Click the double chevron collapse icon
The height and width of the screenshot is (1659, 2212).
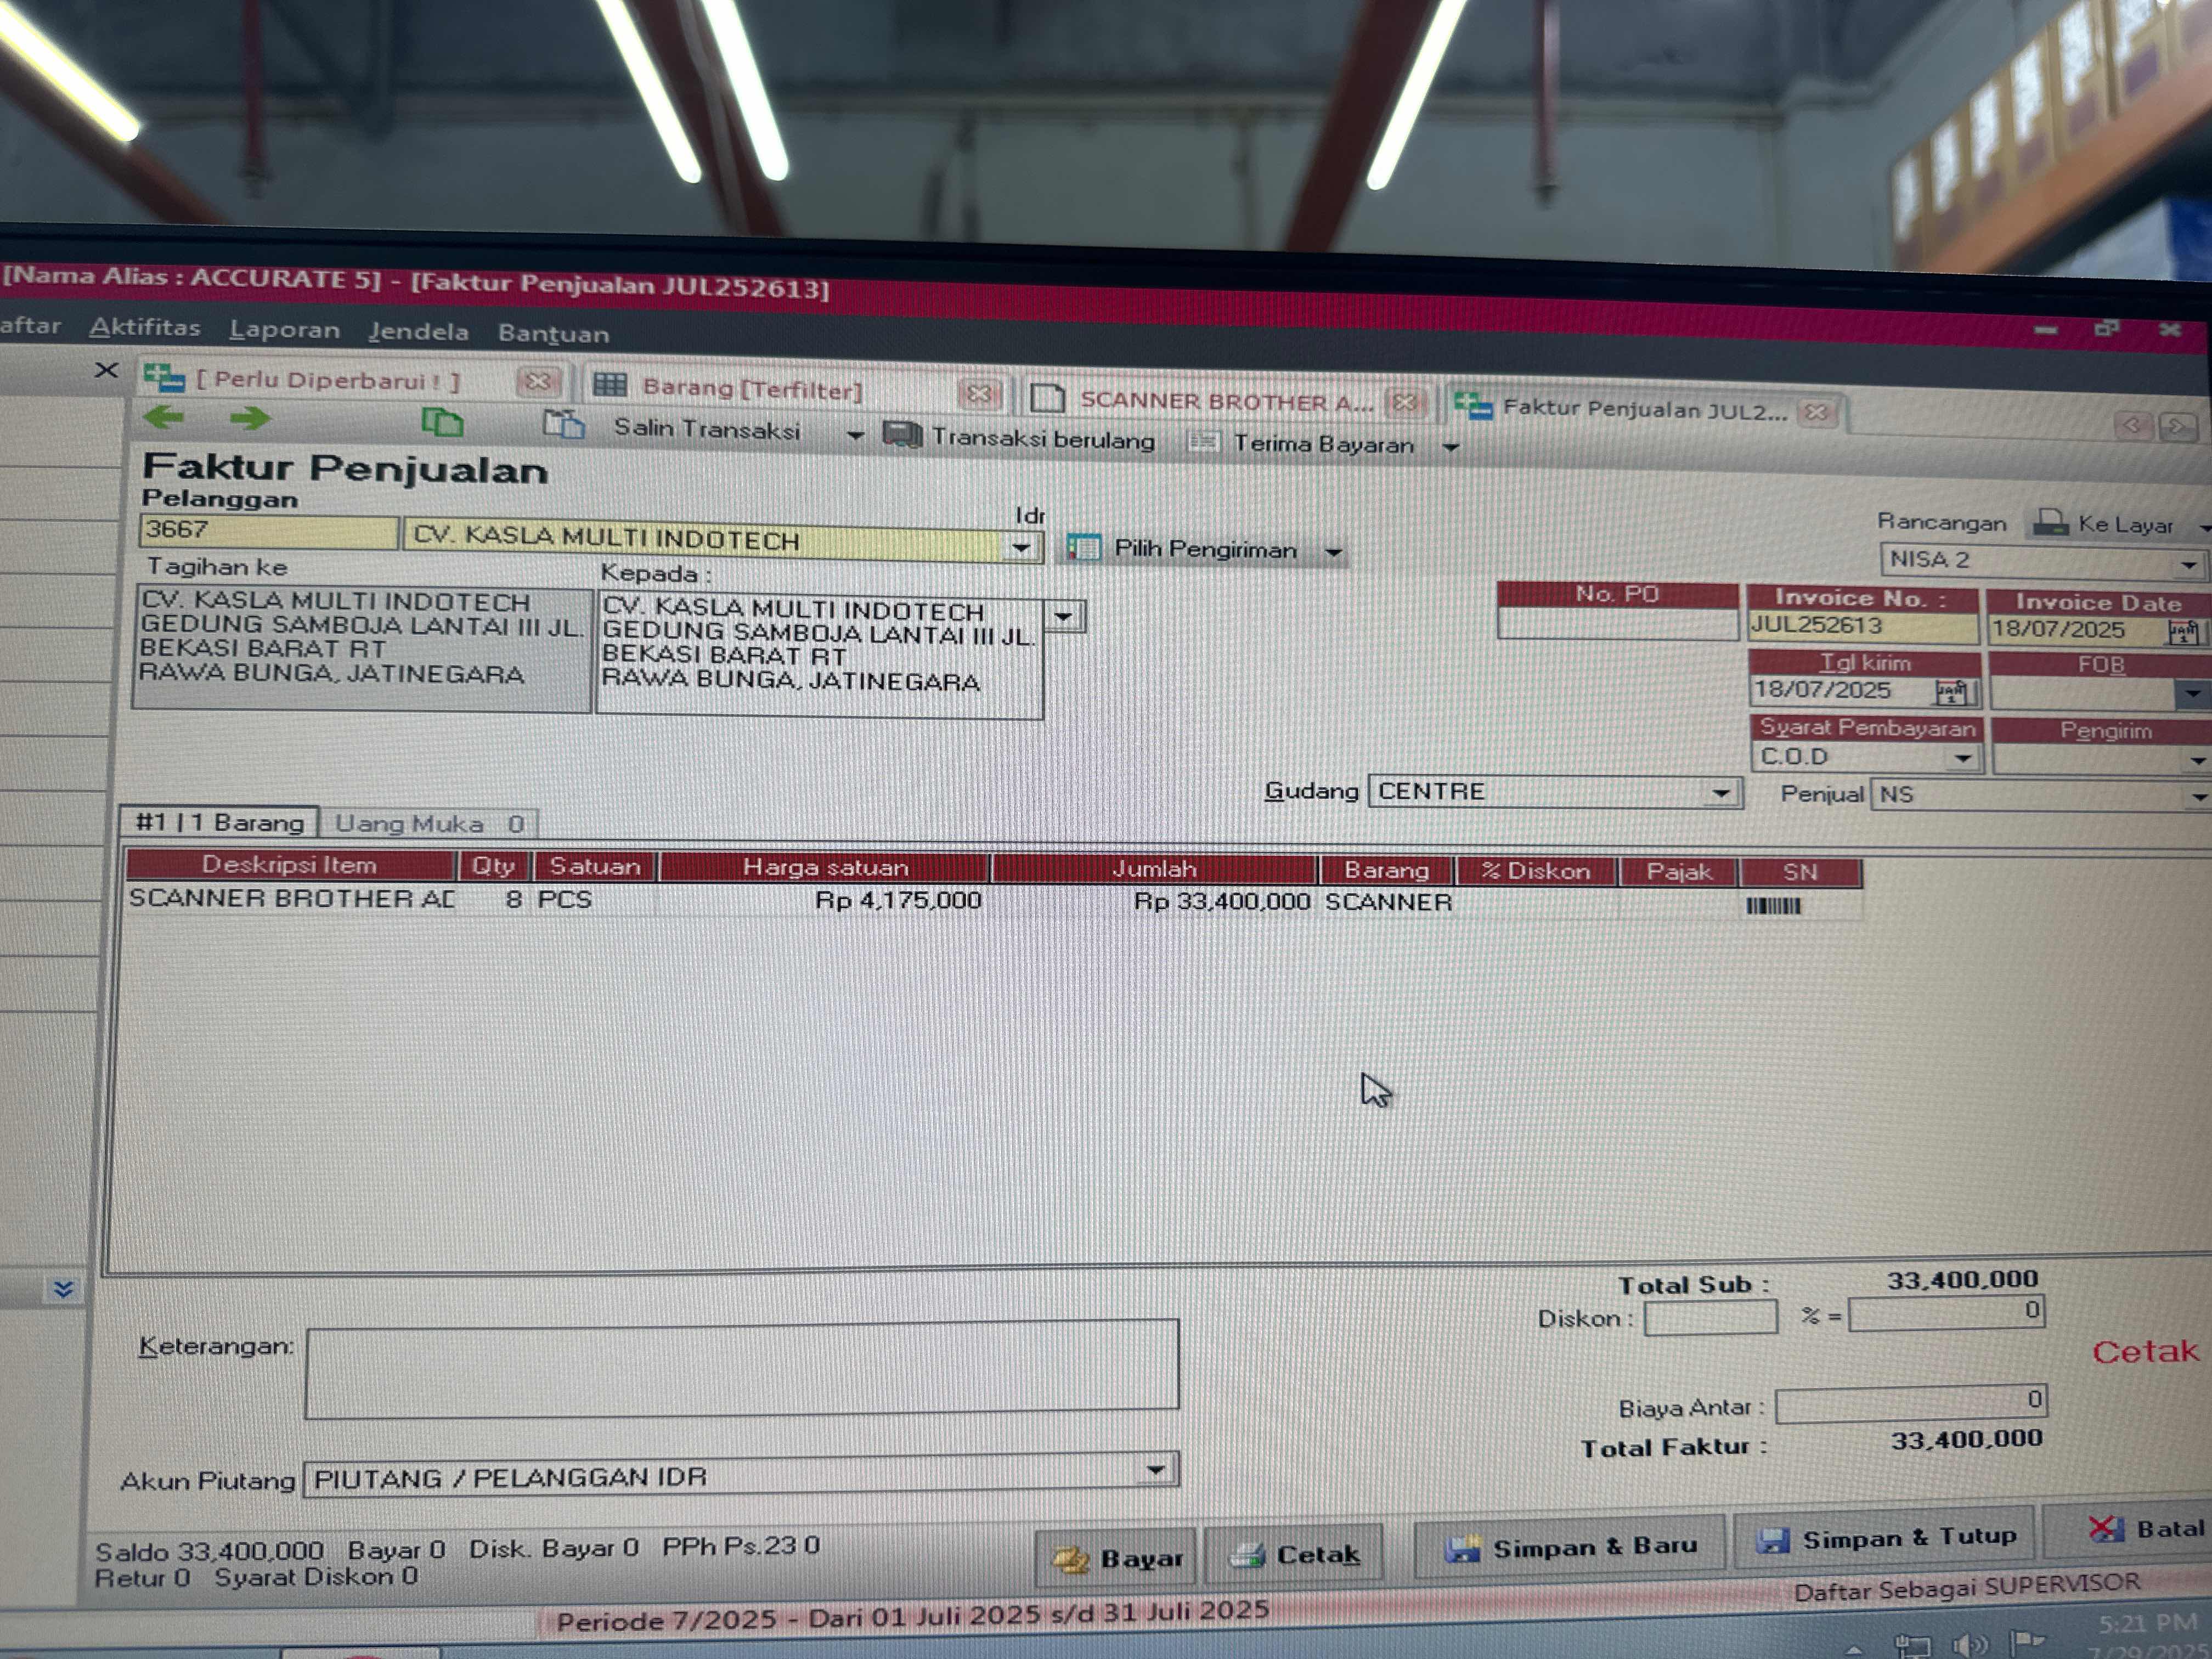(63, 1289)
